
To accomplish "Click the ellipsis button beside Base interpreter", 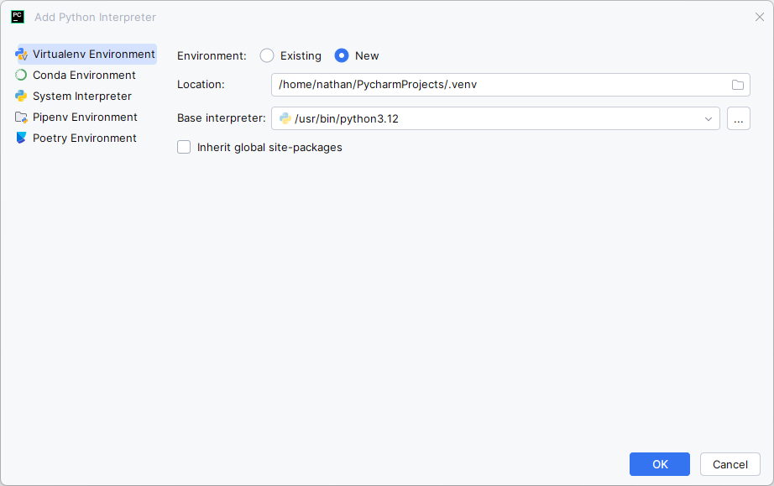I will (x=739, y=119).
